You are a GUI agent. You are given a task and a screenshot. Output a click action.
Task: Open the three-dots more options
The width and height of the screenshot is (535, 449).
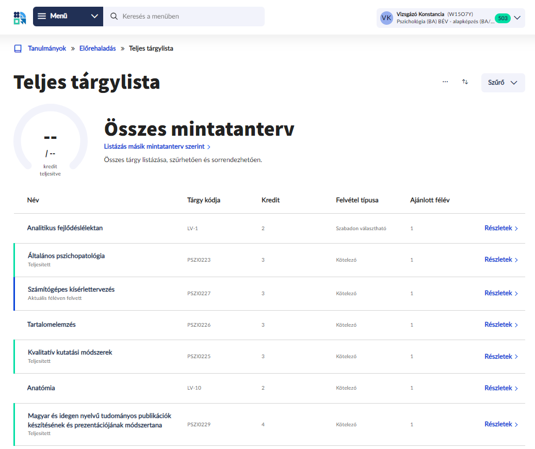point(445,82)
